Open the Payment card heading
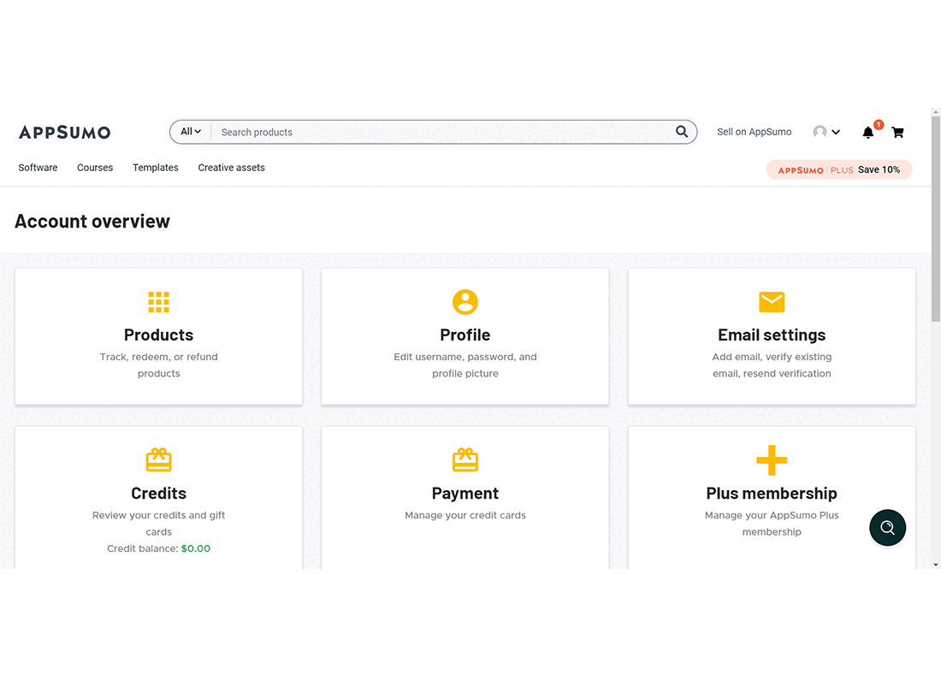 point(465,493)
